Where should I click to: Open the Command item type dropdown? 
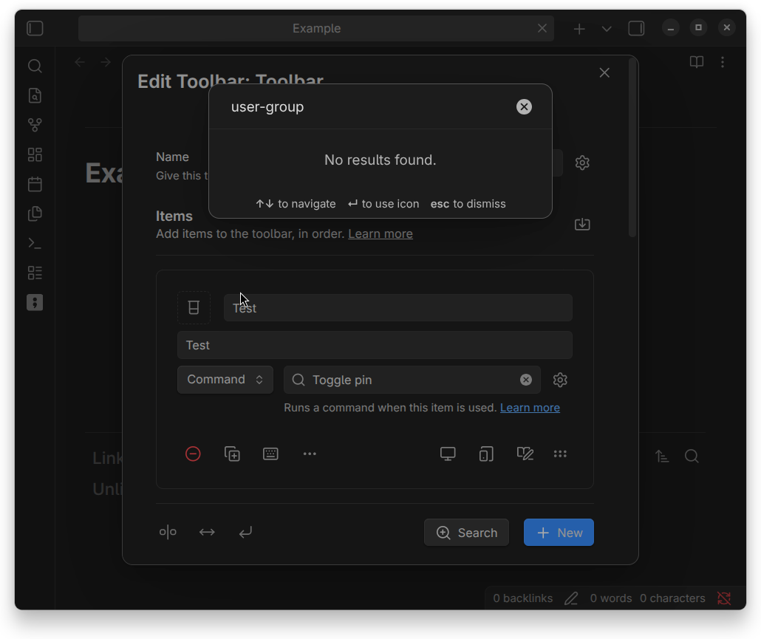[x=225, y=380]
